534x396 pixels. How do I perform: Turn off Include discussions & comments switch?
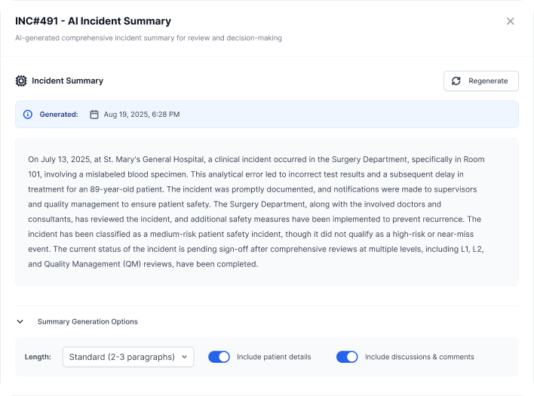pos(347,357)
